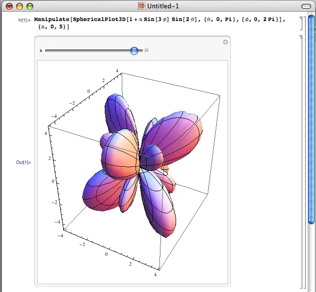Click the label 'a' beside the slider
Image resolution: width=316 pixels, height=292 pixels.
click(41, 50)
